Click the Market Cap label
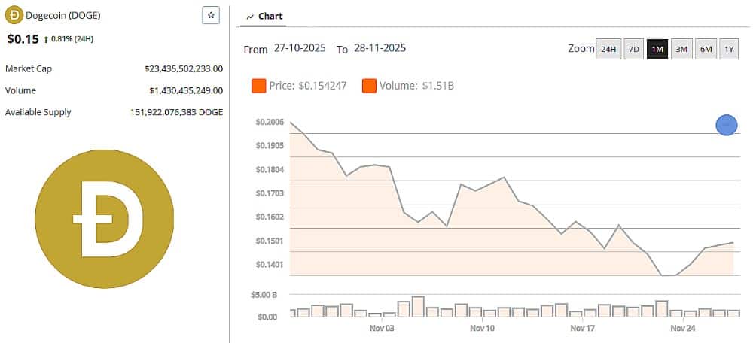The width and height of the screenshot is (753, 343). click(29, 69)
